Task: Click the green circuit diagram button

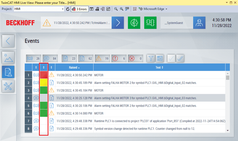Action: [x=150, y=23]
